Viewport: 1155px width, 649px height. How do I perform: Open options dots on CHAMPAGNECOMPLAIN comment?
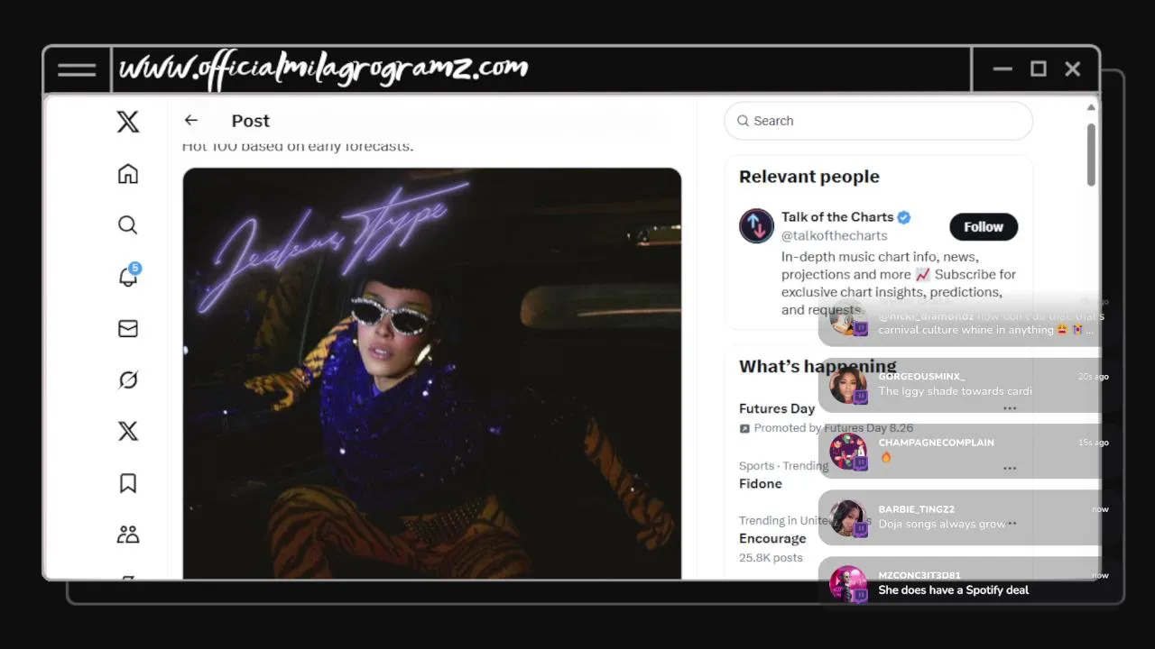(x=1010, y=469)
